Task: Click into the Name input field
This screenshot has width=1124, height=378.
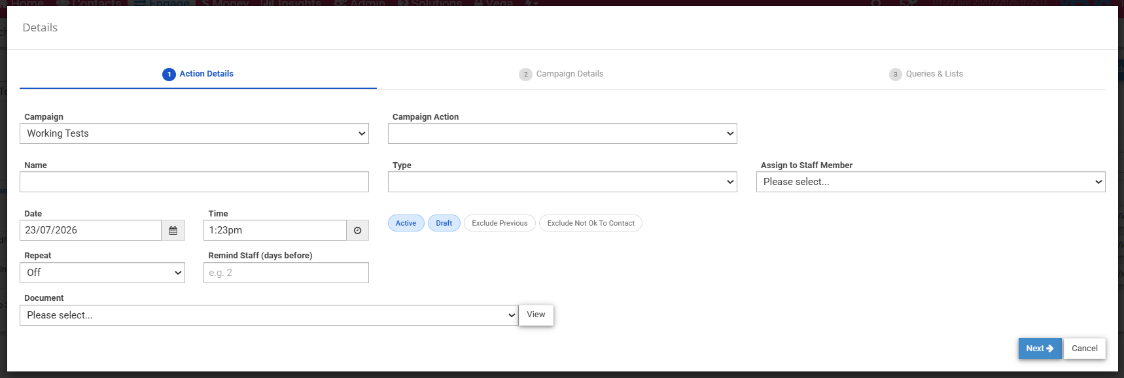Action: click(x=194, y=182)
